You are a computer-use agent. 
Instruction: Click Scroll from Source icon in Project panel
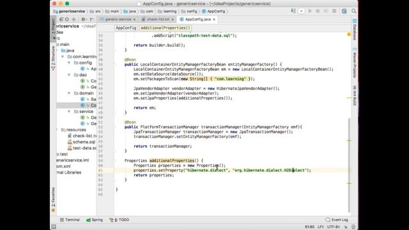click(x=67, y=19)
